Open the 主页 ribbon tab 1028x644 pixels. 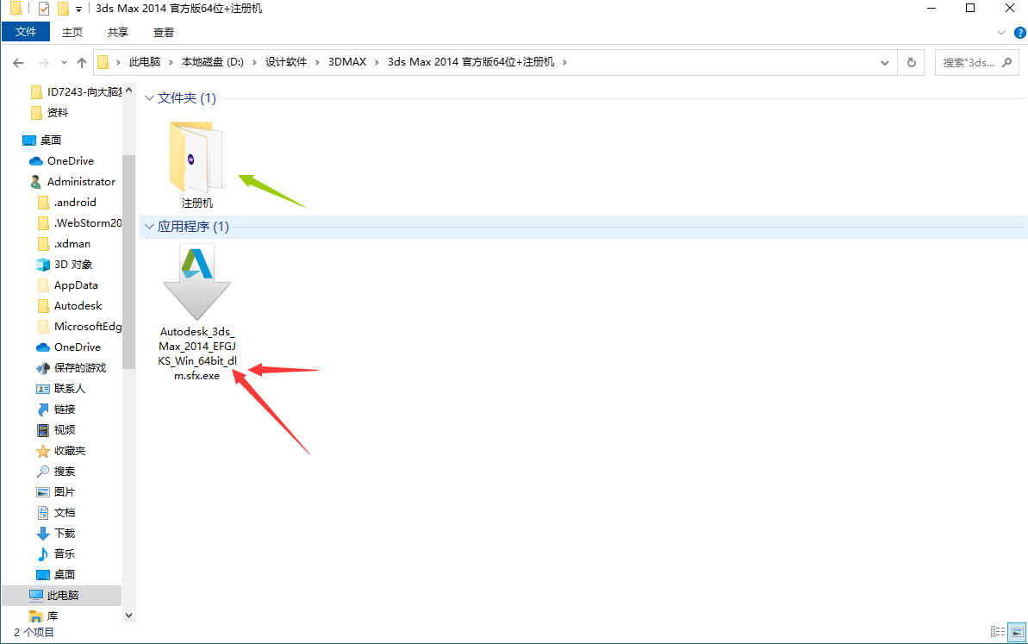(x=72, y=32)
